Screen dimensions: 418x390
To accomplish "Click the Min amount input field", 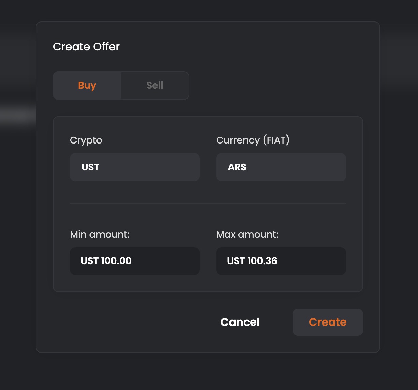I will (x=135, y=261).
